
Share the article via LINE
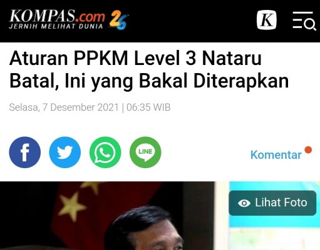click(145, 152)
